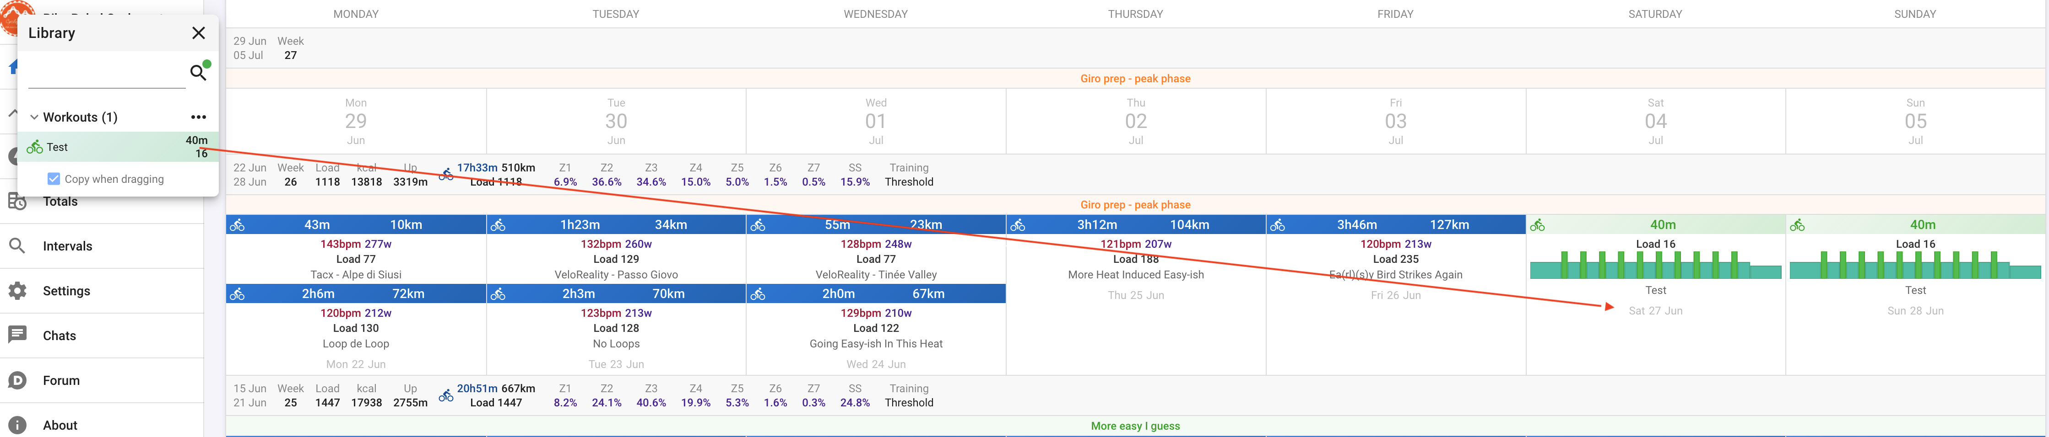Click the Library search input field

[x=107, y=75]
